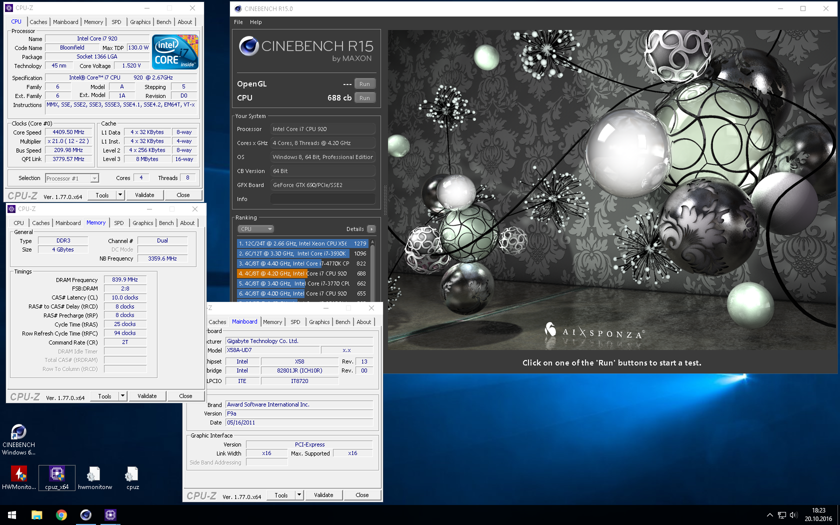Launch Chrome from the taskbar
Viewport: 840px width, 525px height.
(x=61, y=514)
